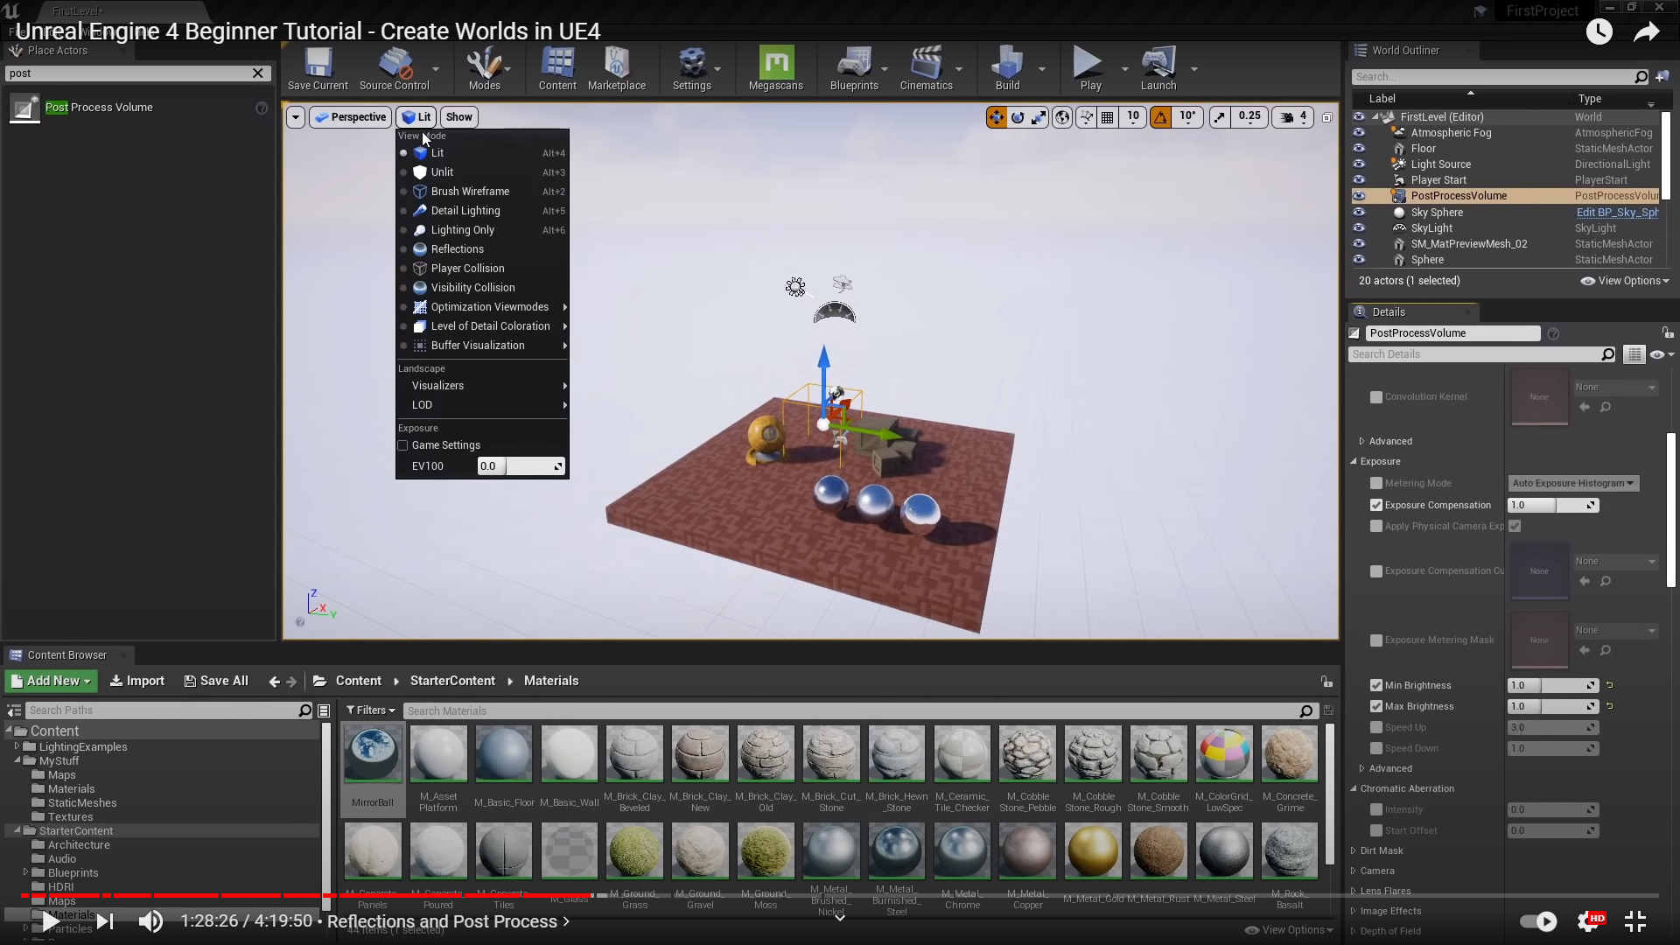This screenshot has height=945, width=1680.
Task: Click the Cinematics toolbar icon
Action: (925, 68)
